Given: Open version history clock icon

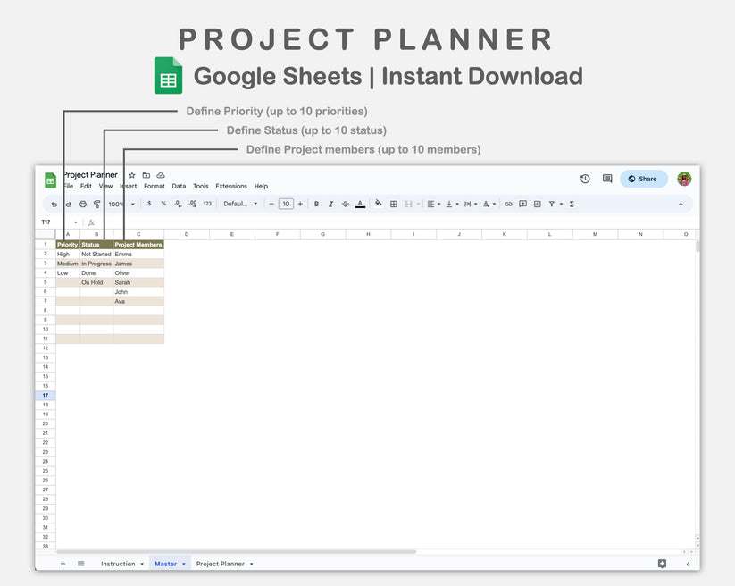Looking at the screenshot, I should [585, 179].
